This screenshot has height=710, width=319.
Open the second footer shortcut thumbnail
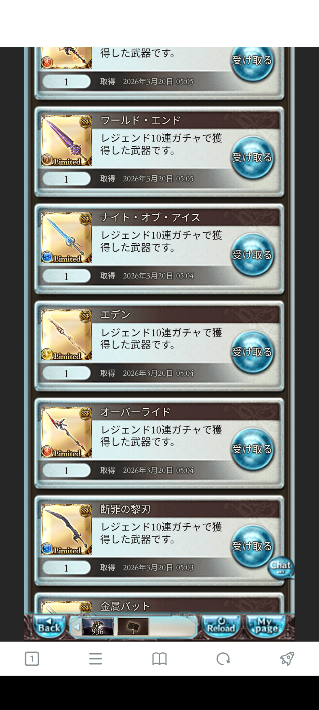click(133, 627)
